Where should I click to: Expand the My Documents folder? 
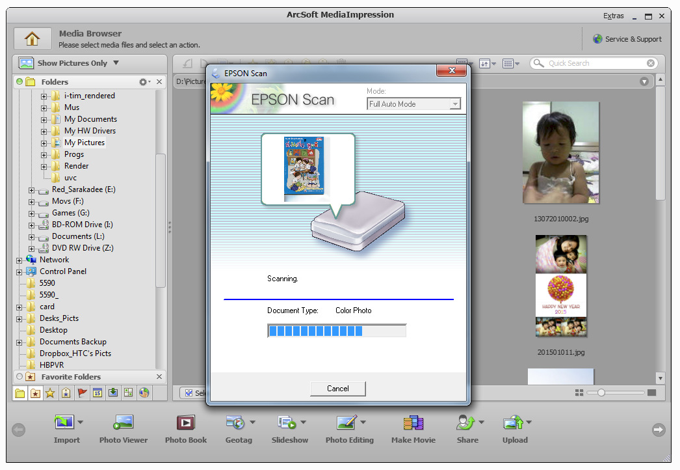pos(44,120)
